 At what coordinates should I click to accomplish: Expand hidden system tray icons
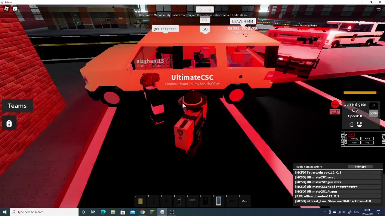coord(325,212)
